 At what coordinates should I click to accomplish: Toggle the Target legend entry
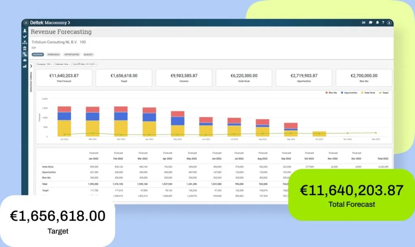(383, 92)
